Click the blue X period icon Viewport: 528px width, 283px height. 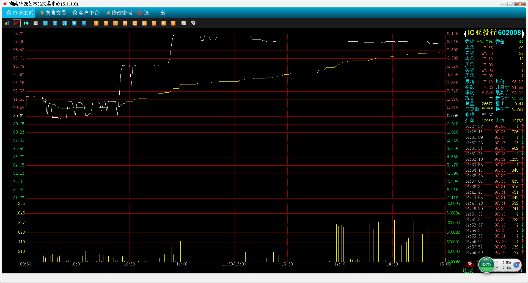click(x=84, y=23)
